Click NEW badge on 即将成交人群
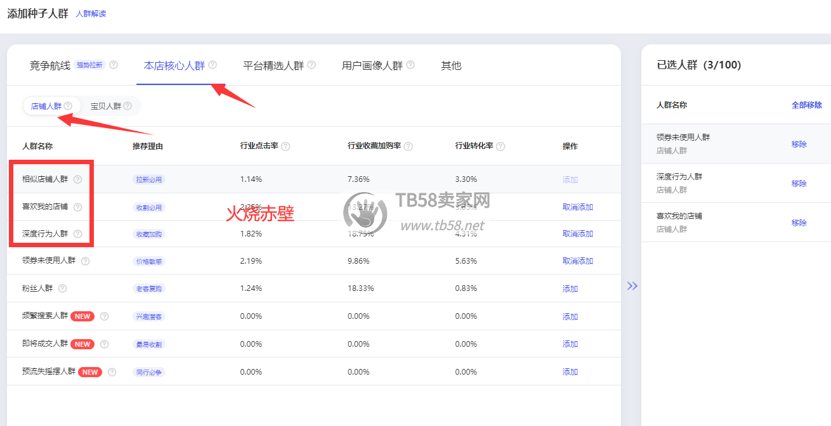 pyautogui.click(x=82, y=344)
